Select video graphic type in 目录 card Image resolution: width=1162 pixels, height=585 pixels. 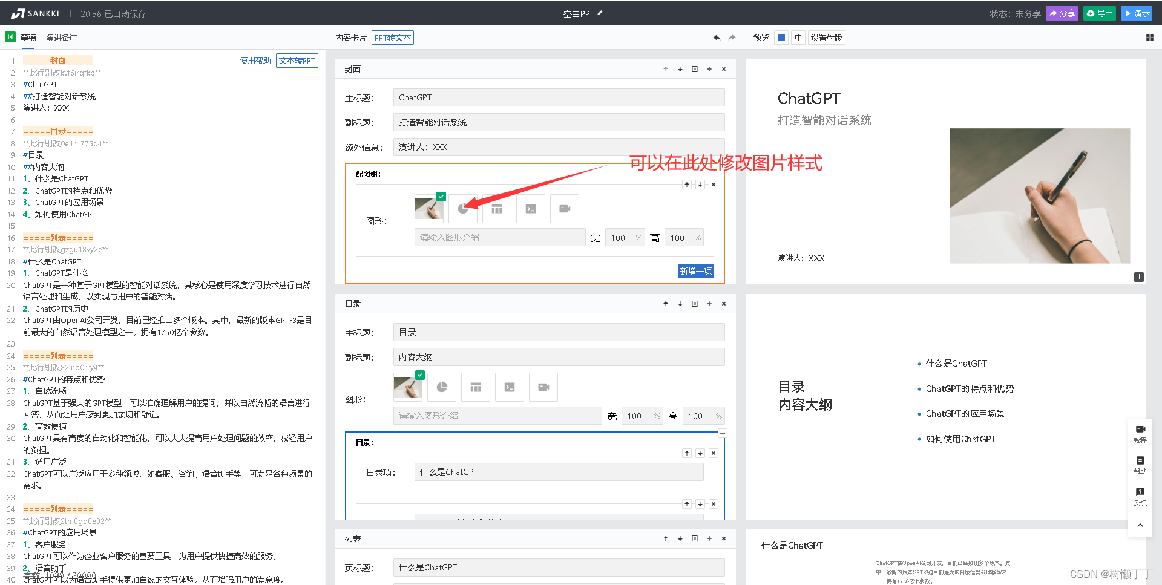point(543,387)
